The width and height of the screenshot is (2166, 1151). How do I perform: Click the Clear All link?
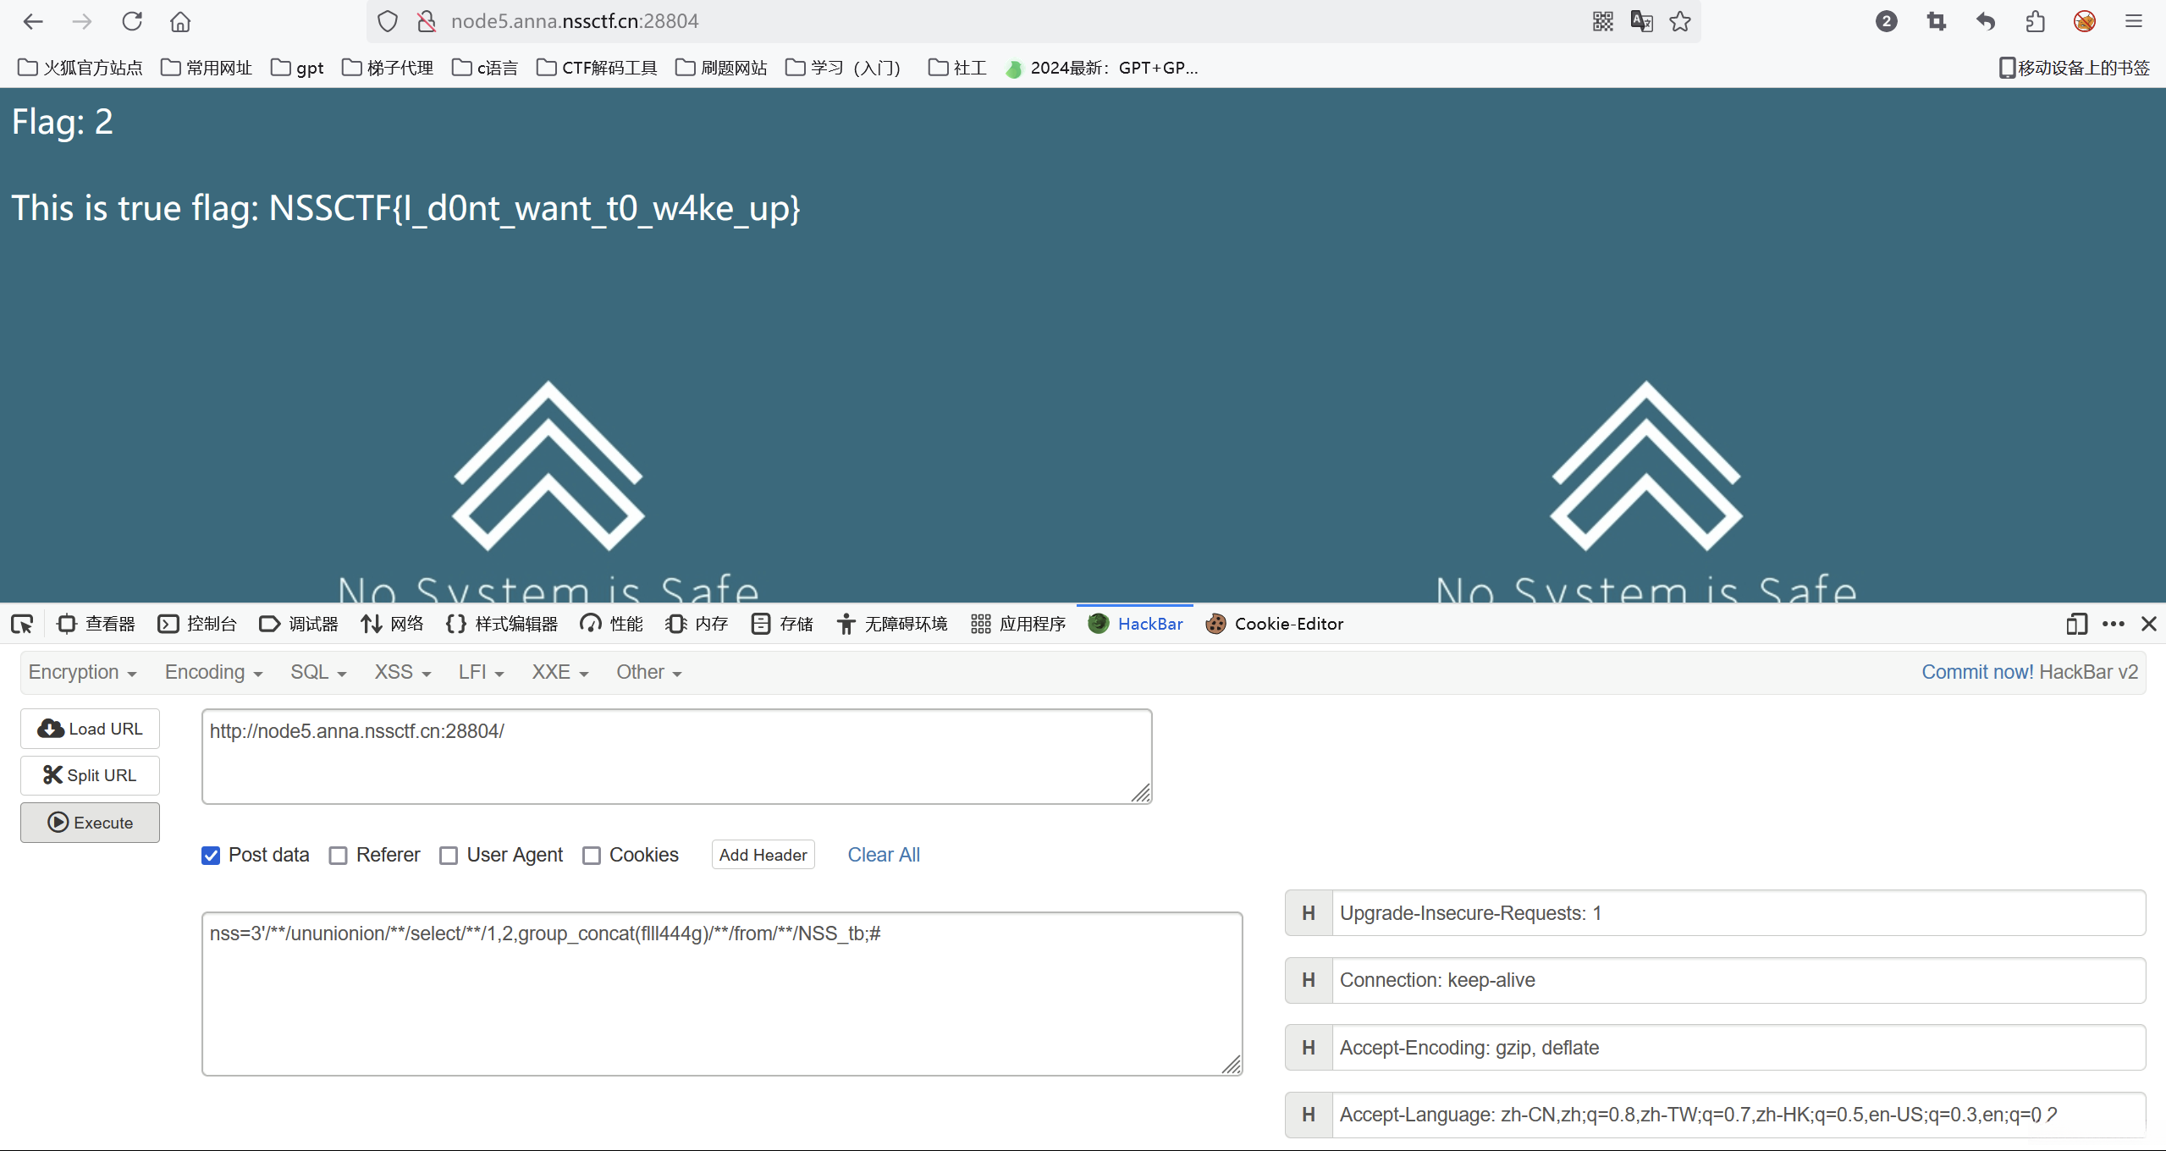pos(883,855)
